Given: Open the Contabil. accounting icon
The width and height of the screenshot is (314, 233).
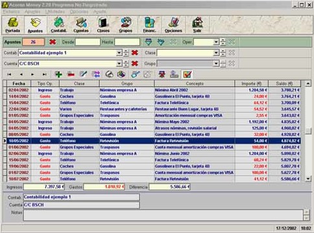Looking at the screenshot, I should click(x=58, y=25).
